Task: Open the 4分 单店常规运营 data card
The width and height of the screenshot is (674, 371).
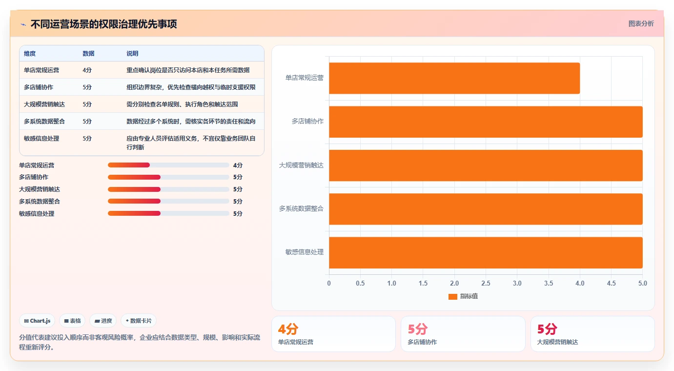Action: [333, 334]
